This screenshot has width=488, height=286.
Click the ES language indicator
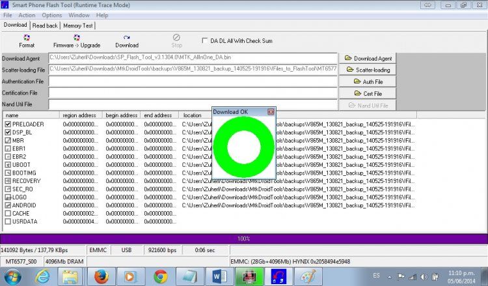click(376, 276)
